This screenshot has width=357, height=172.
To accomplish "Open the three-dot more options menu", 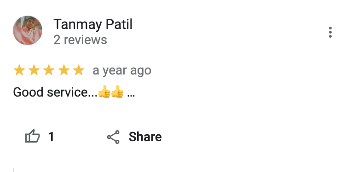I will (x=330, y=32).
